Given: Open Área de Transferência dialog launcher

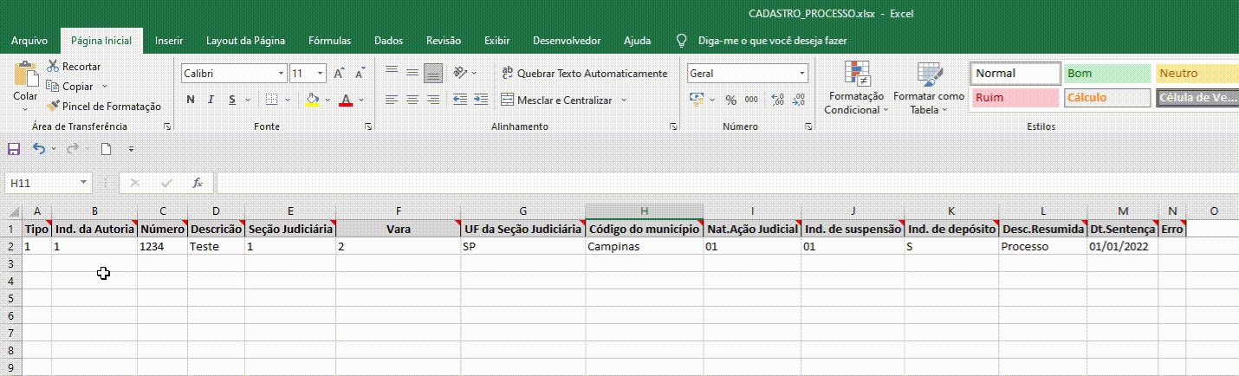Looking at the screenshot, I should click(167, 127).
